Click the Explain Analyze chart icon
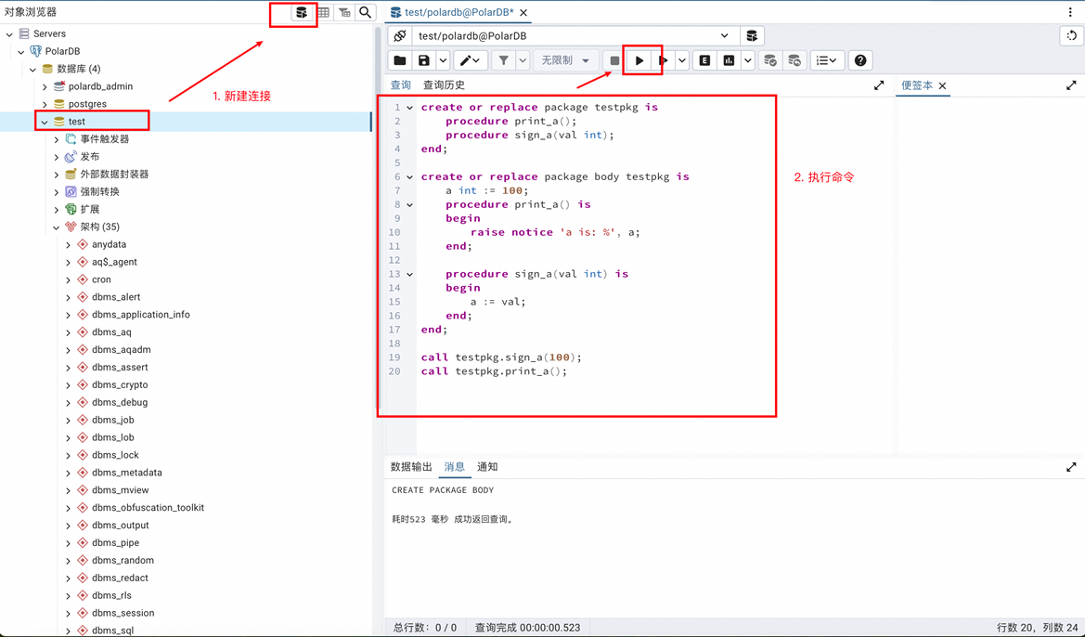This screenshot has width=1085, height=637. click(729, 60)
